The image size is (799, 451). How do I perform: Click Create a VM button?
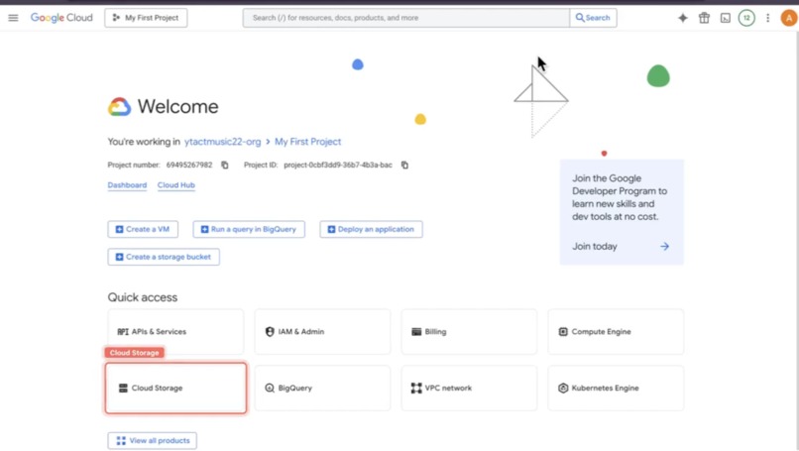pos(143,229)
